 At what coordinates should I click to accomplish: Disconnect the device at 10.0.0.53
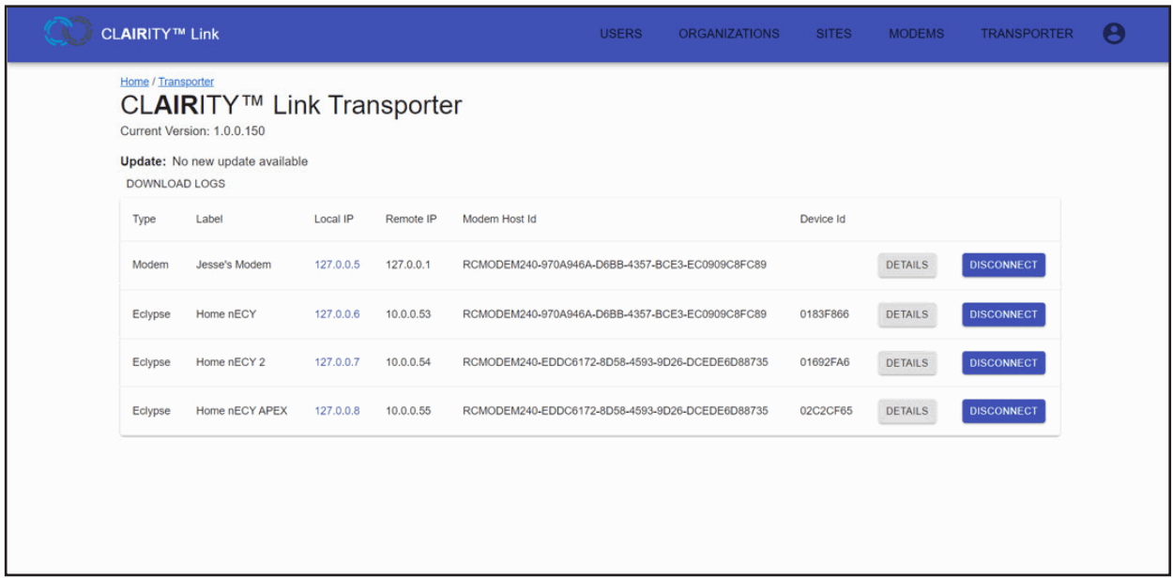pyautogui.click(x=1003, y=314)
